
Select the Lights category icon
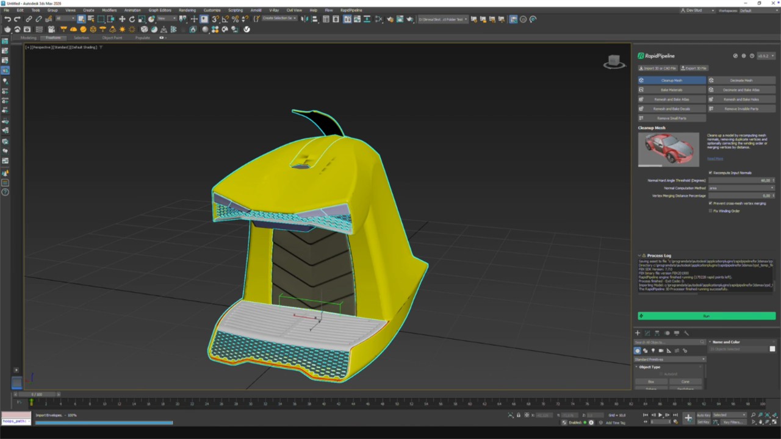tap(653, 351)
